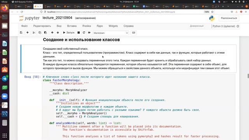Rename notebook title lecture_20210904
249x140 pixels.
[57, 18]
